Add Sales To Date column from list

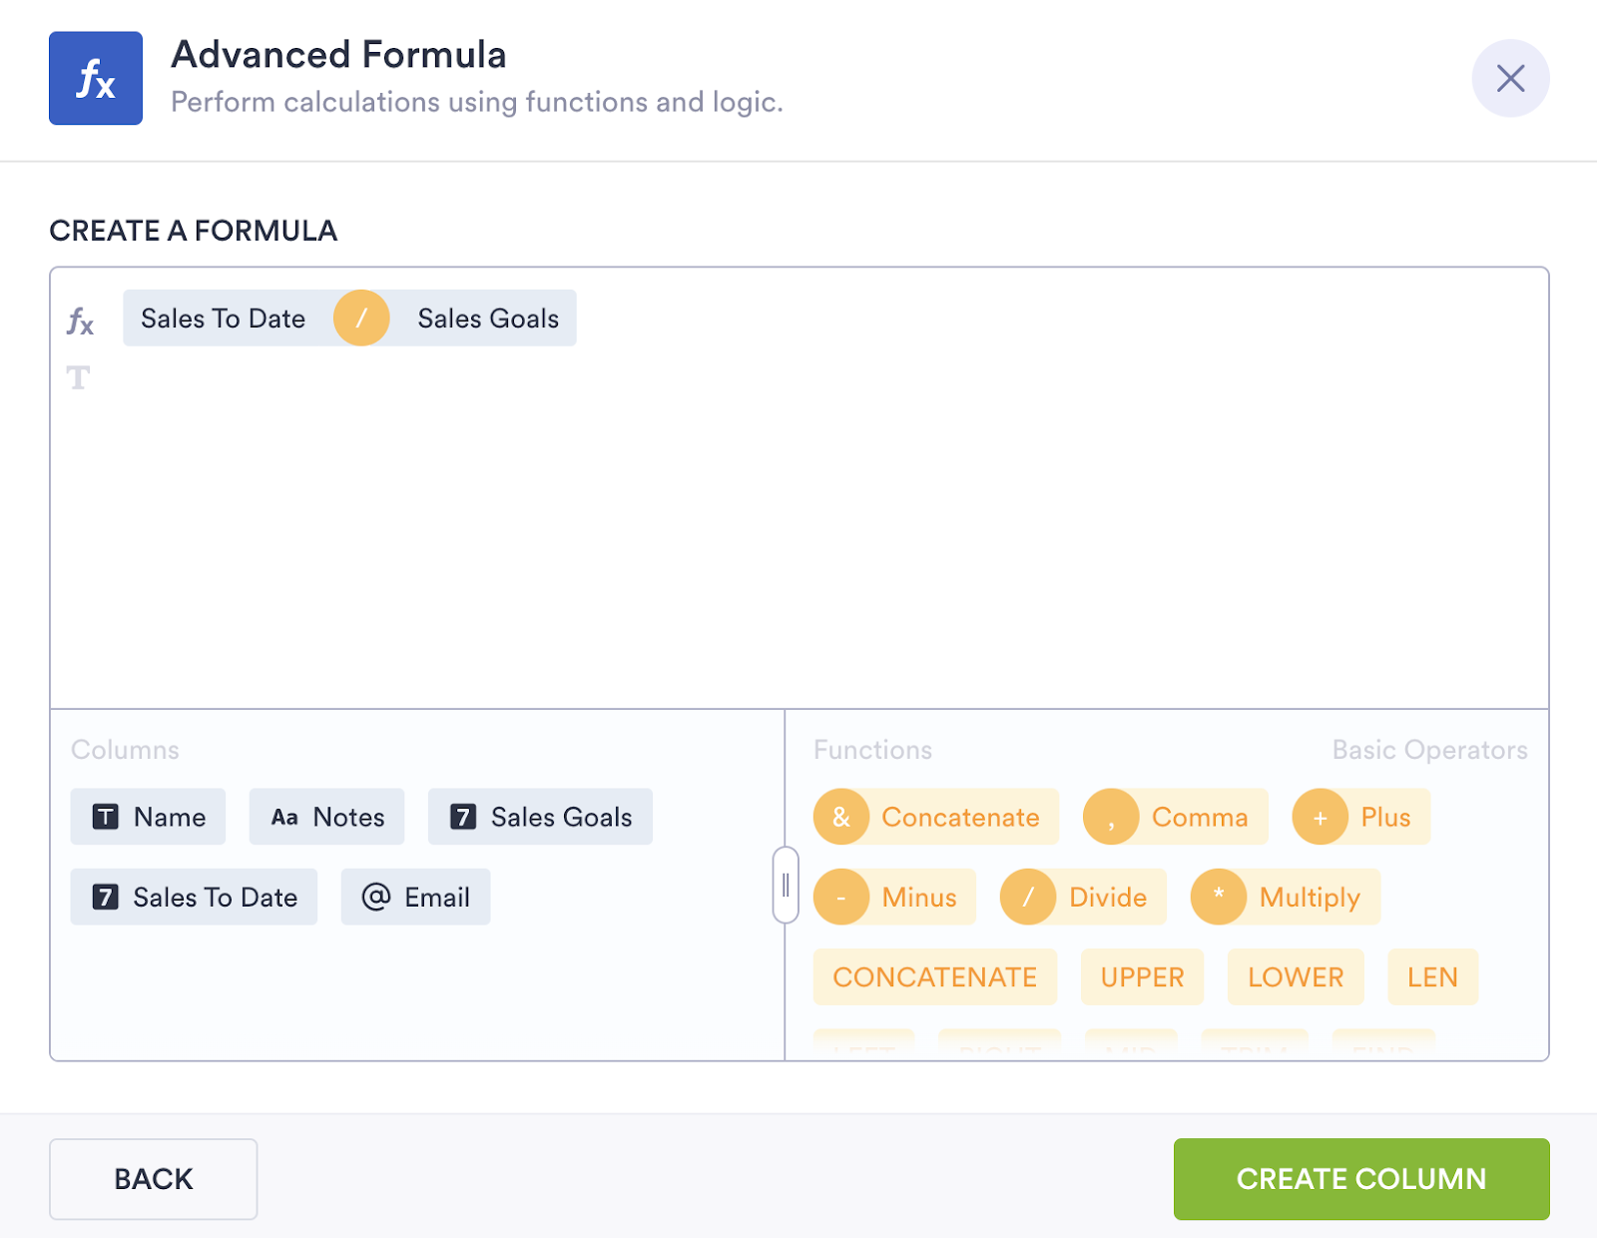click(x=194, y=897)
